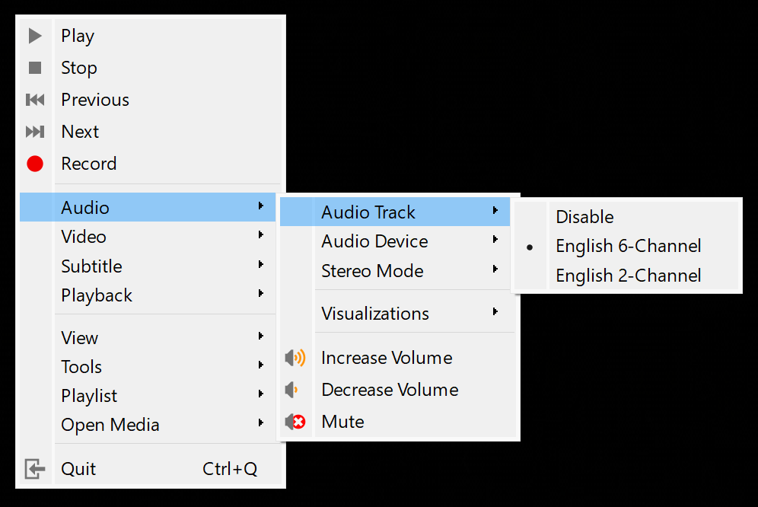
Task: Click the Decrease Volume speaker icon
Action: (x=291, y=390)
